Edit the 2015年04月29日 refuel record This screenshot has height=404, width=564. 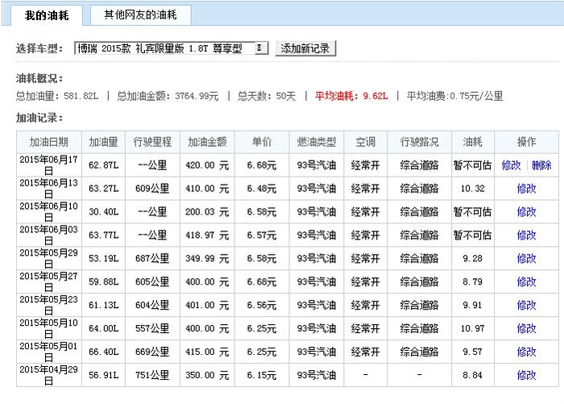(526, 376)
